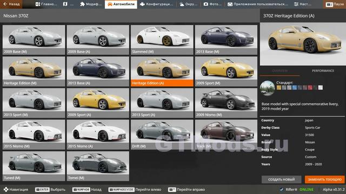Open the Модификации puzzle-piece tab
The width and height of the screenshot is (346, 194).
coord(91,4)
